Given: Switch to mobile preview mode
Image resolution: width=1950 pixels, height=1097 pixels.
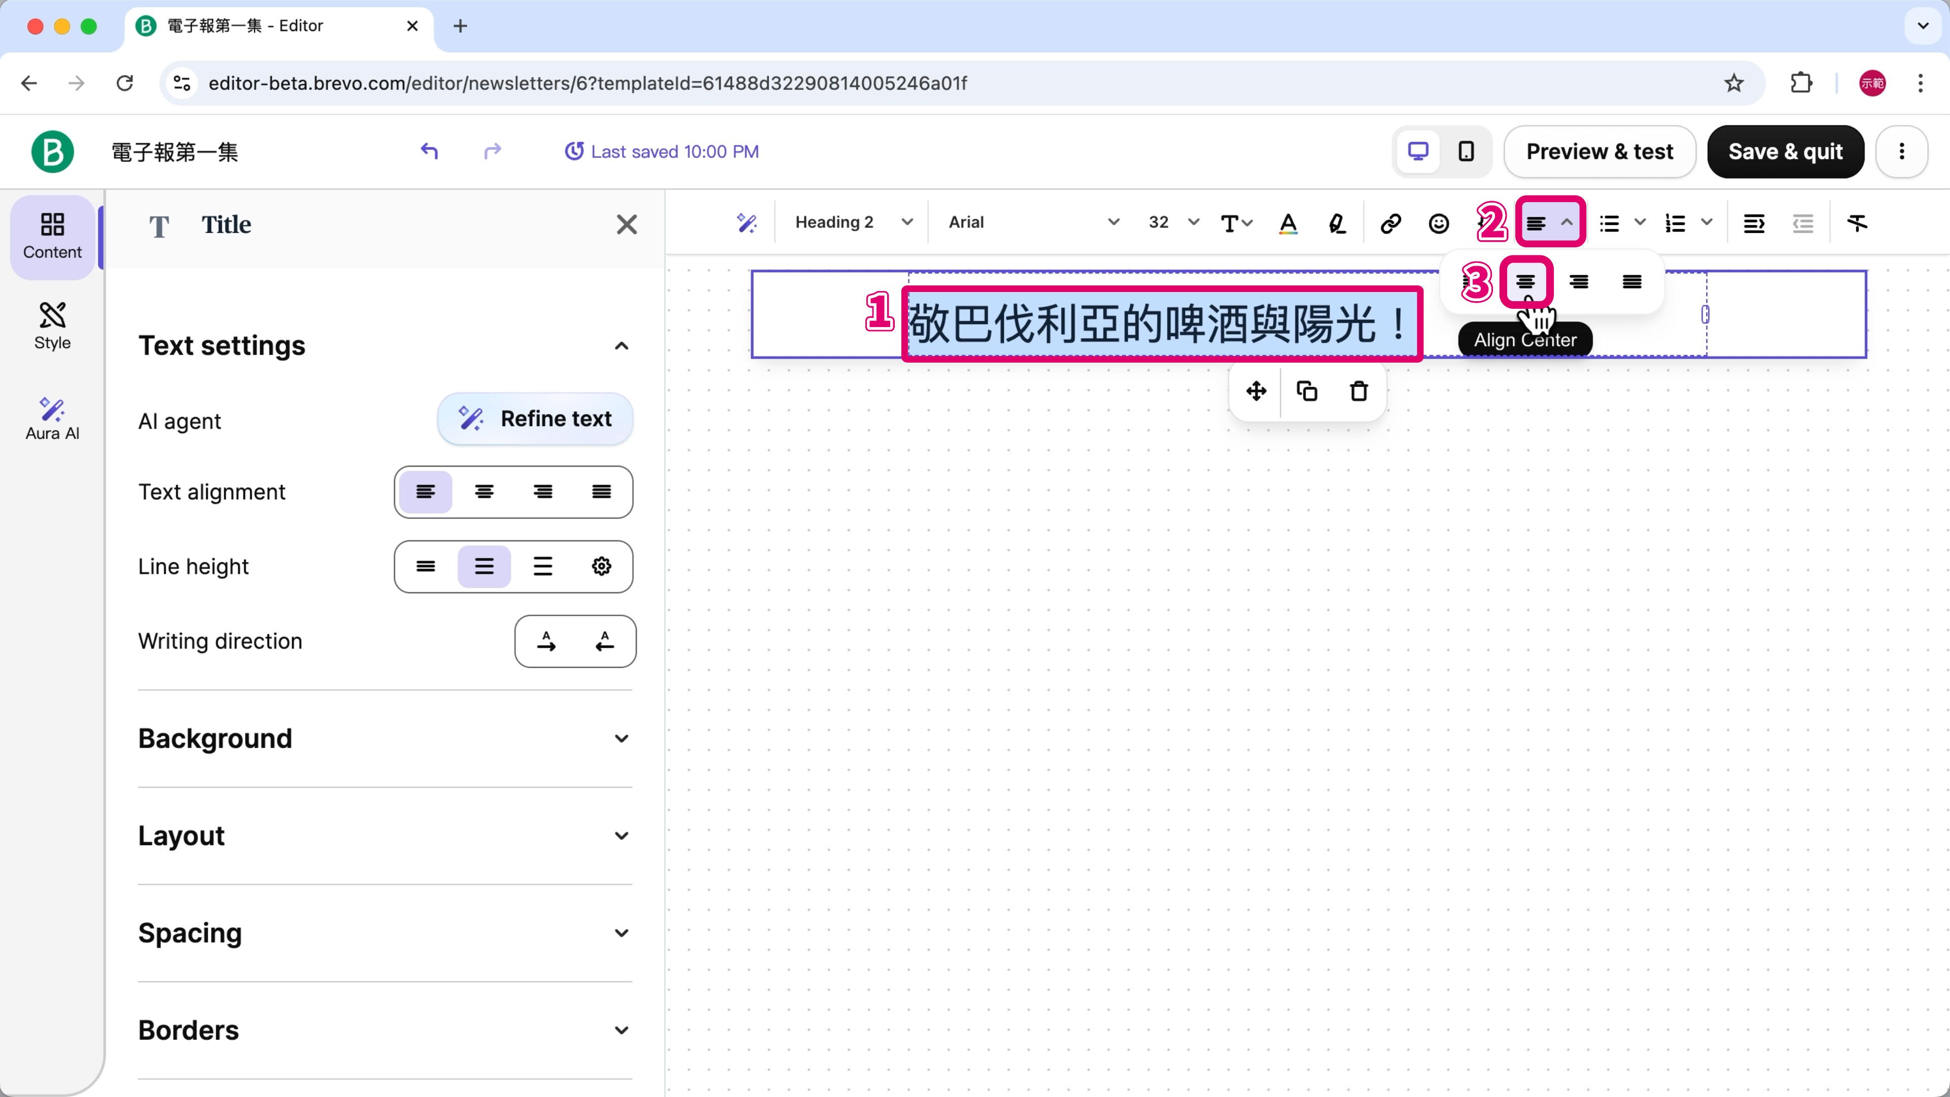Looking at the screenshot, I should [1466, 151].
